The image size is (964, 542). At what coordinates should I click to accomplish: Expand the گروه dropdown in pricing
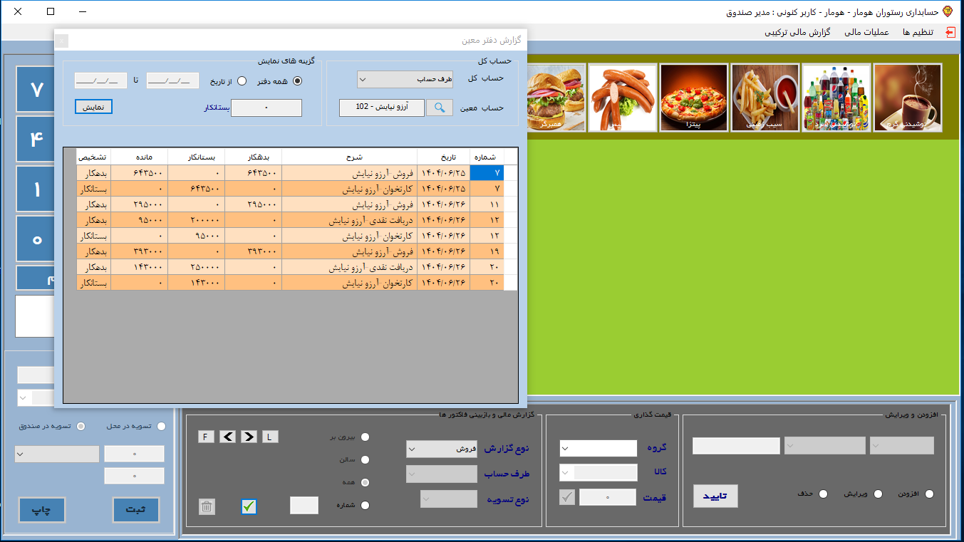(x=598, y=449)
